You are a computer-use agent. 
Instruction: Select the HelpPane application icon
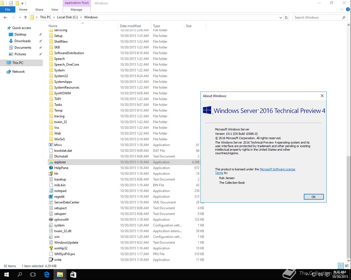(51, 168)
